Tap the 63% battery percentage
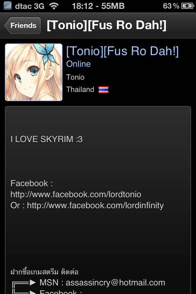196x294 pixels. click(171, 6)
